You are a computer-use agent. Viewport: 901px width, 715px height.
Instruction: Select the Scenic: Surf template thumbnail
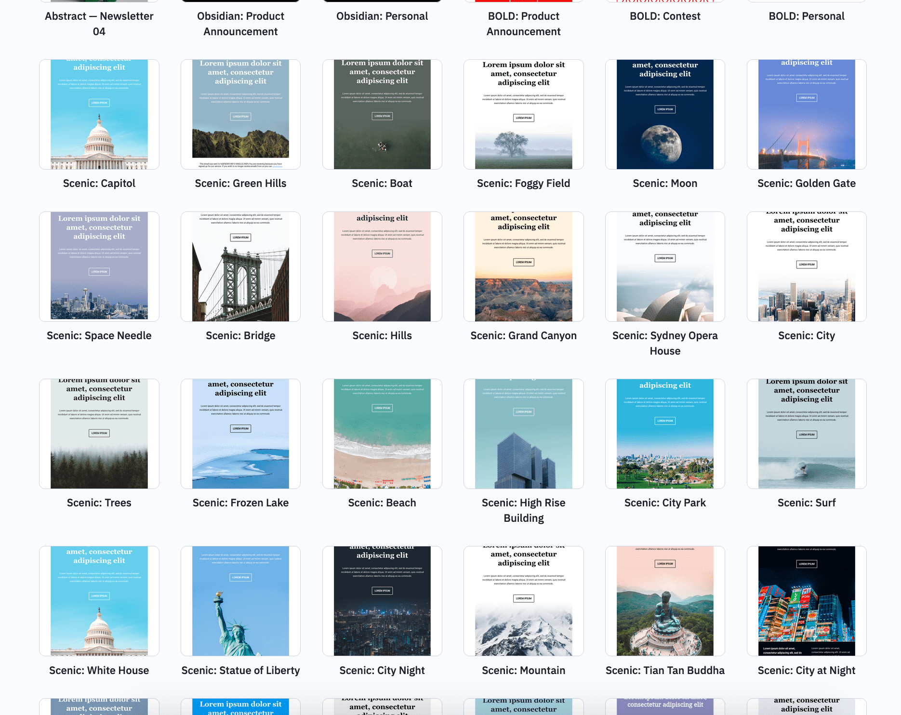tap(807, 434)
